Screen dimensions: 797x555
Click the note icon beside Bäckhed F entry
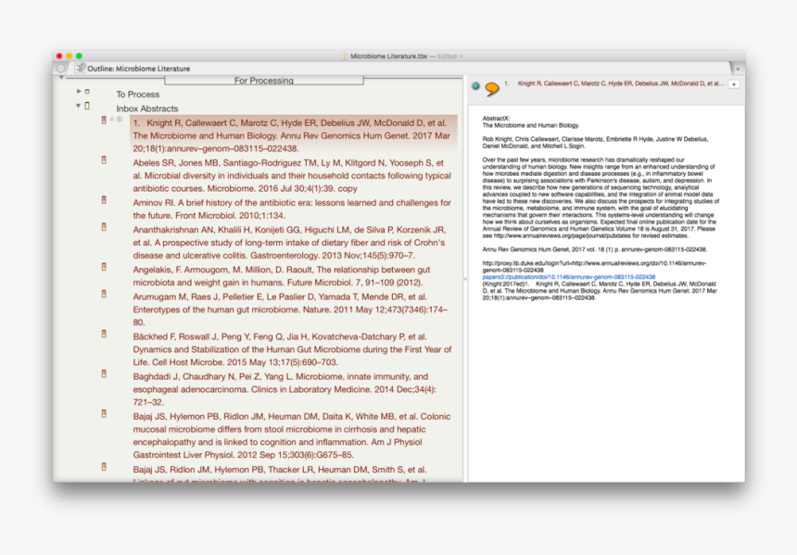[104, 334]
